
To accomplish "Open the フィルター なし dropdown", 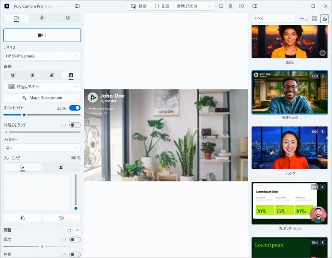I will 42,147.
